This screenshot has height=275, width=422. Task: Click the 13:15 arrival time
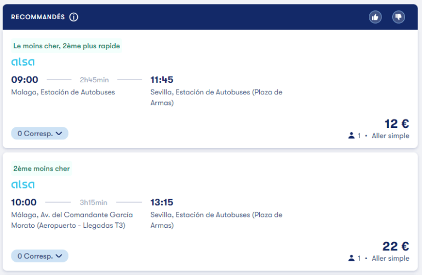162,202
